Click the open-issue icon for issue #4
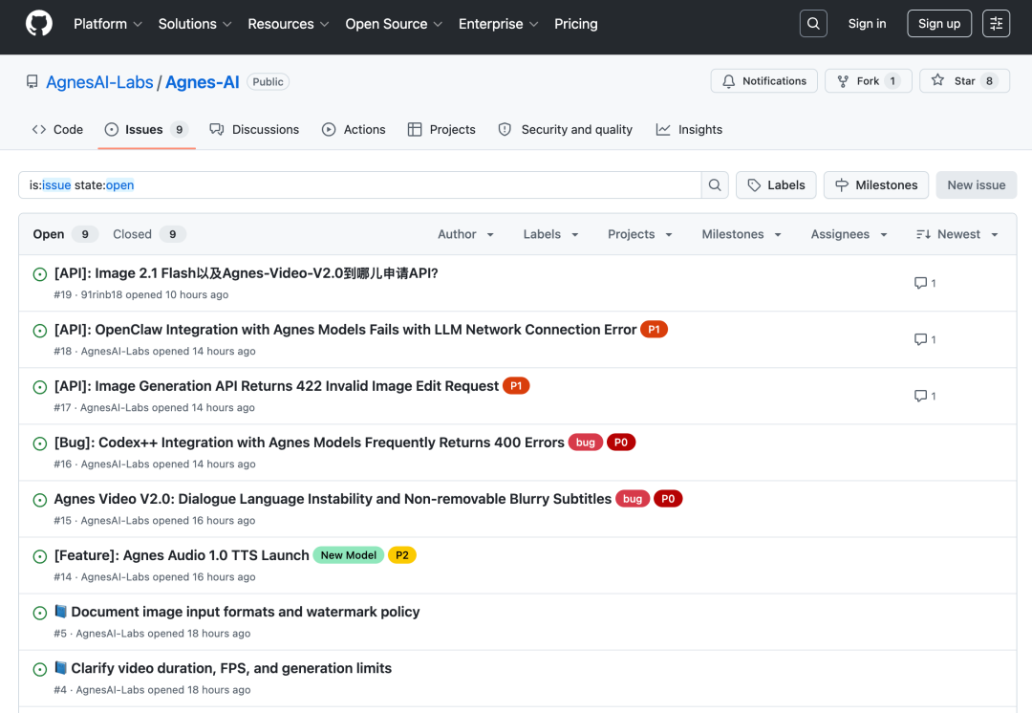The image size is (1032, 713). (x=40, y=670)
